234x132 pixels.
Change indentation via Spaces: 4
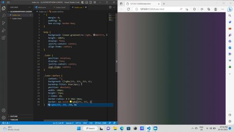coord(69,123)
